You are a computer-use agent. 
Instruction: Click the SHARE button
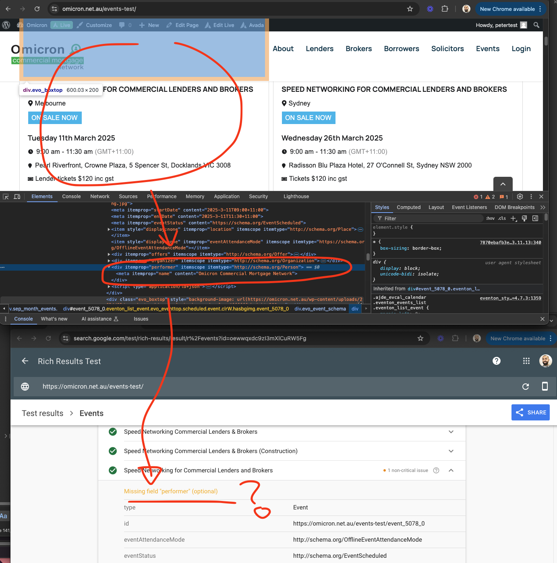click(x=531, y=412)
